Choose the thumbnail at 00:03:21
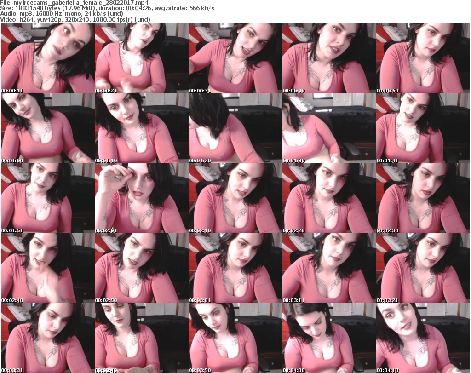 coord(423,268)
